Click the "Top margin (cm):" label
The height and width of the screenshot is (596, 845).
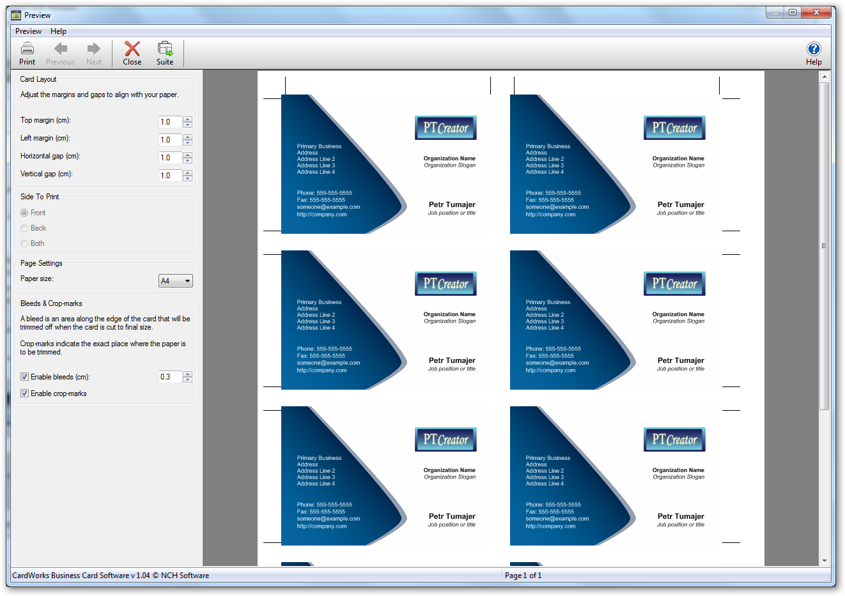tap(45, 120)
